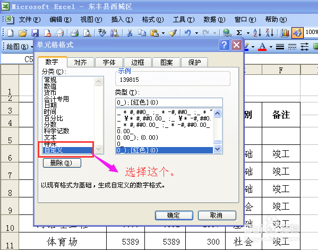Click the Copy icon
Viewport: 318px width, 250px height.
142,33
